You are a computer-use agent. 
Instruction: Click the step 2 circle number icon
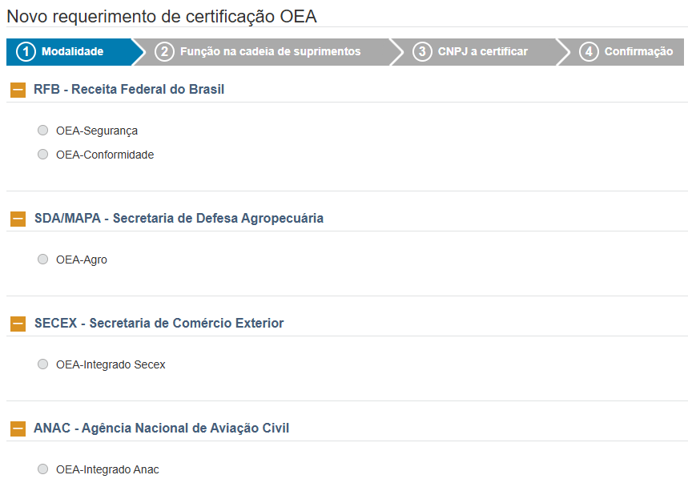pos(164,52)
